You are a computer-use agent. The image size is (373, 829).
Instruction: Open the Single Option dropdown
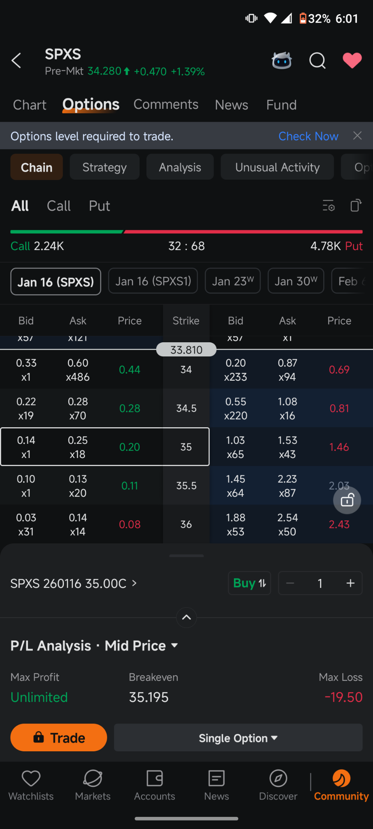(238, 738)
